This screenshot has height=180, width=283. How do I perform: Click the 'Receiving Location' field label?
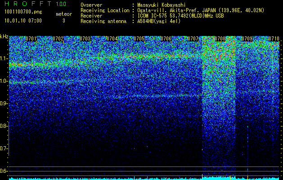[105, 10]
